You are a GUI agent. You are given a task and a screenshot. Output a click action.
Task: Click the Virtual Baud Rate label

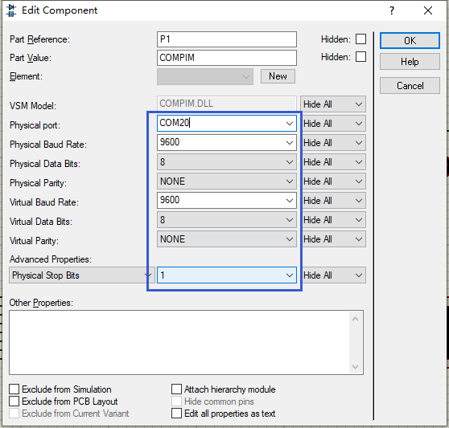pyautogui.click(x=44, y=202)
